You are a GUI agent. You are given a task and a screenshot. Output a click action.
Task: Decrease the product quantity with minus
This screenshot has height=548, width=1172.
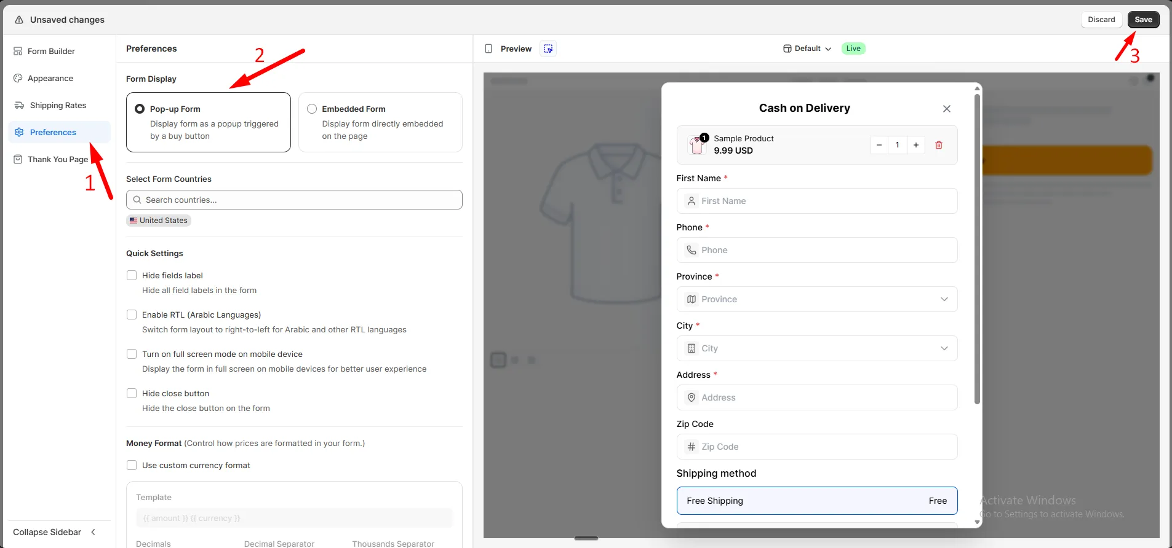[879, 145]
